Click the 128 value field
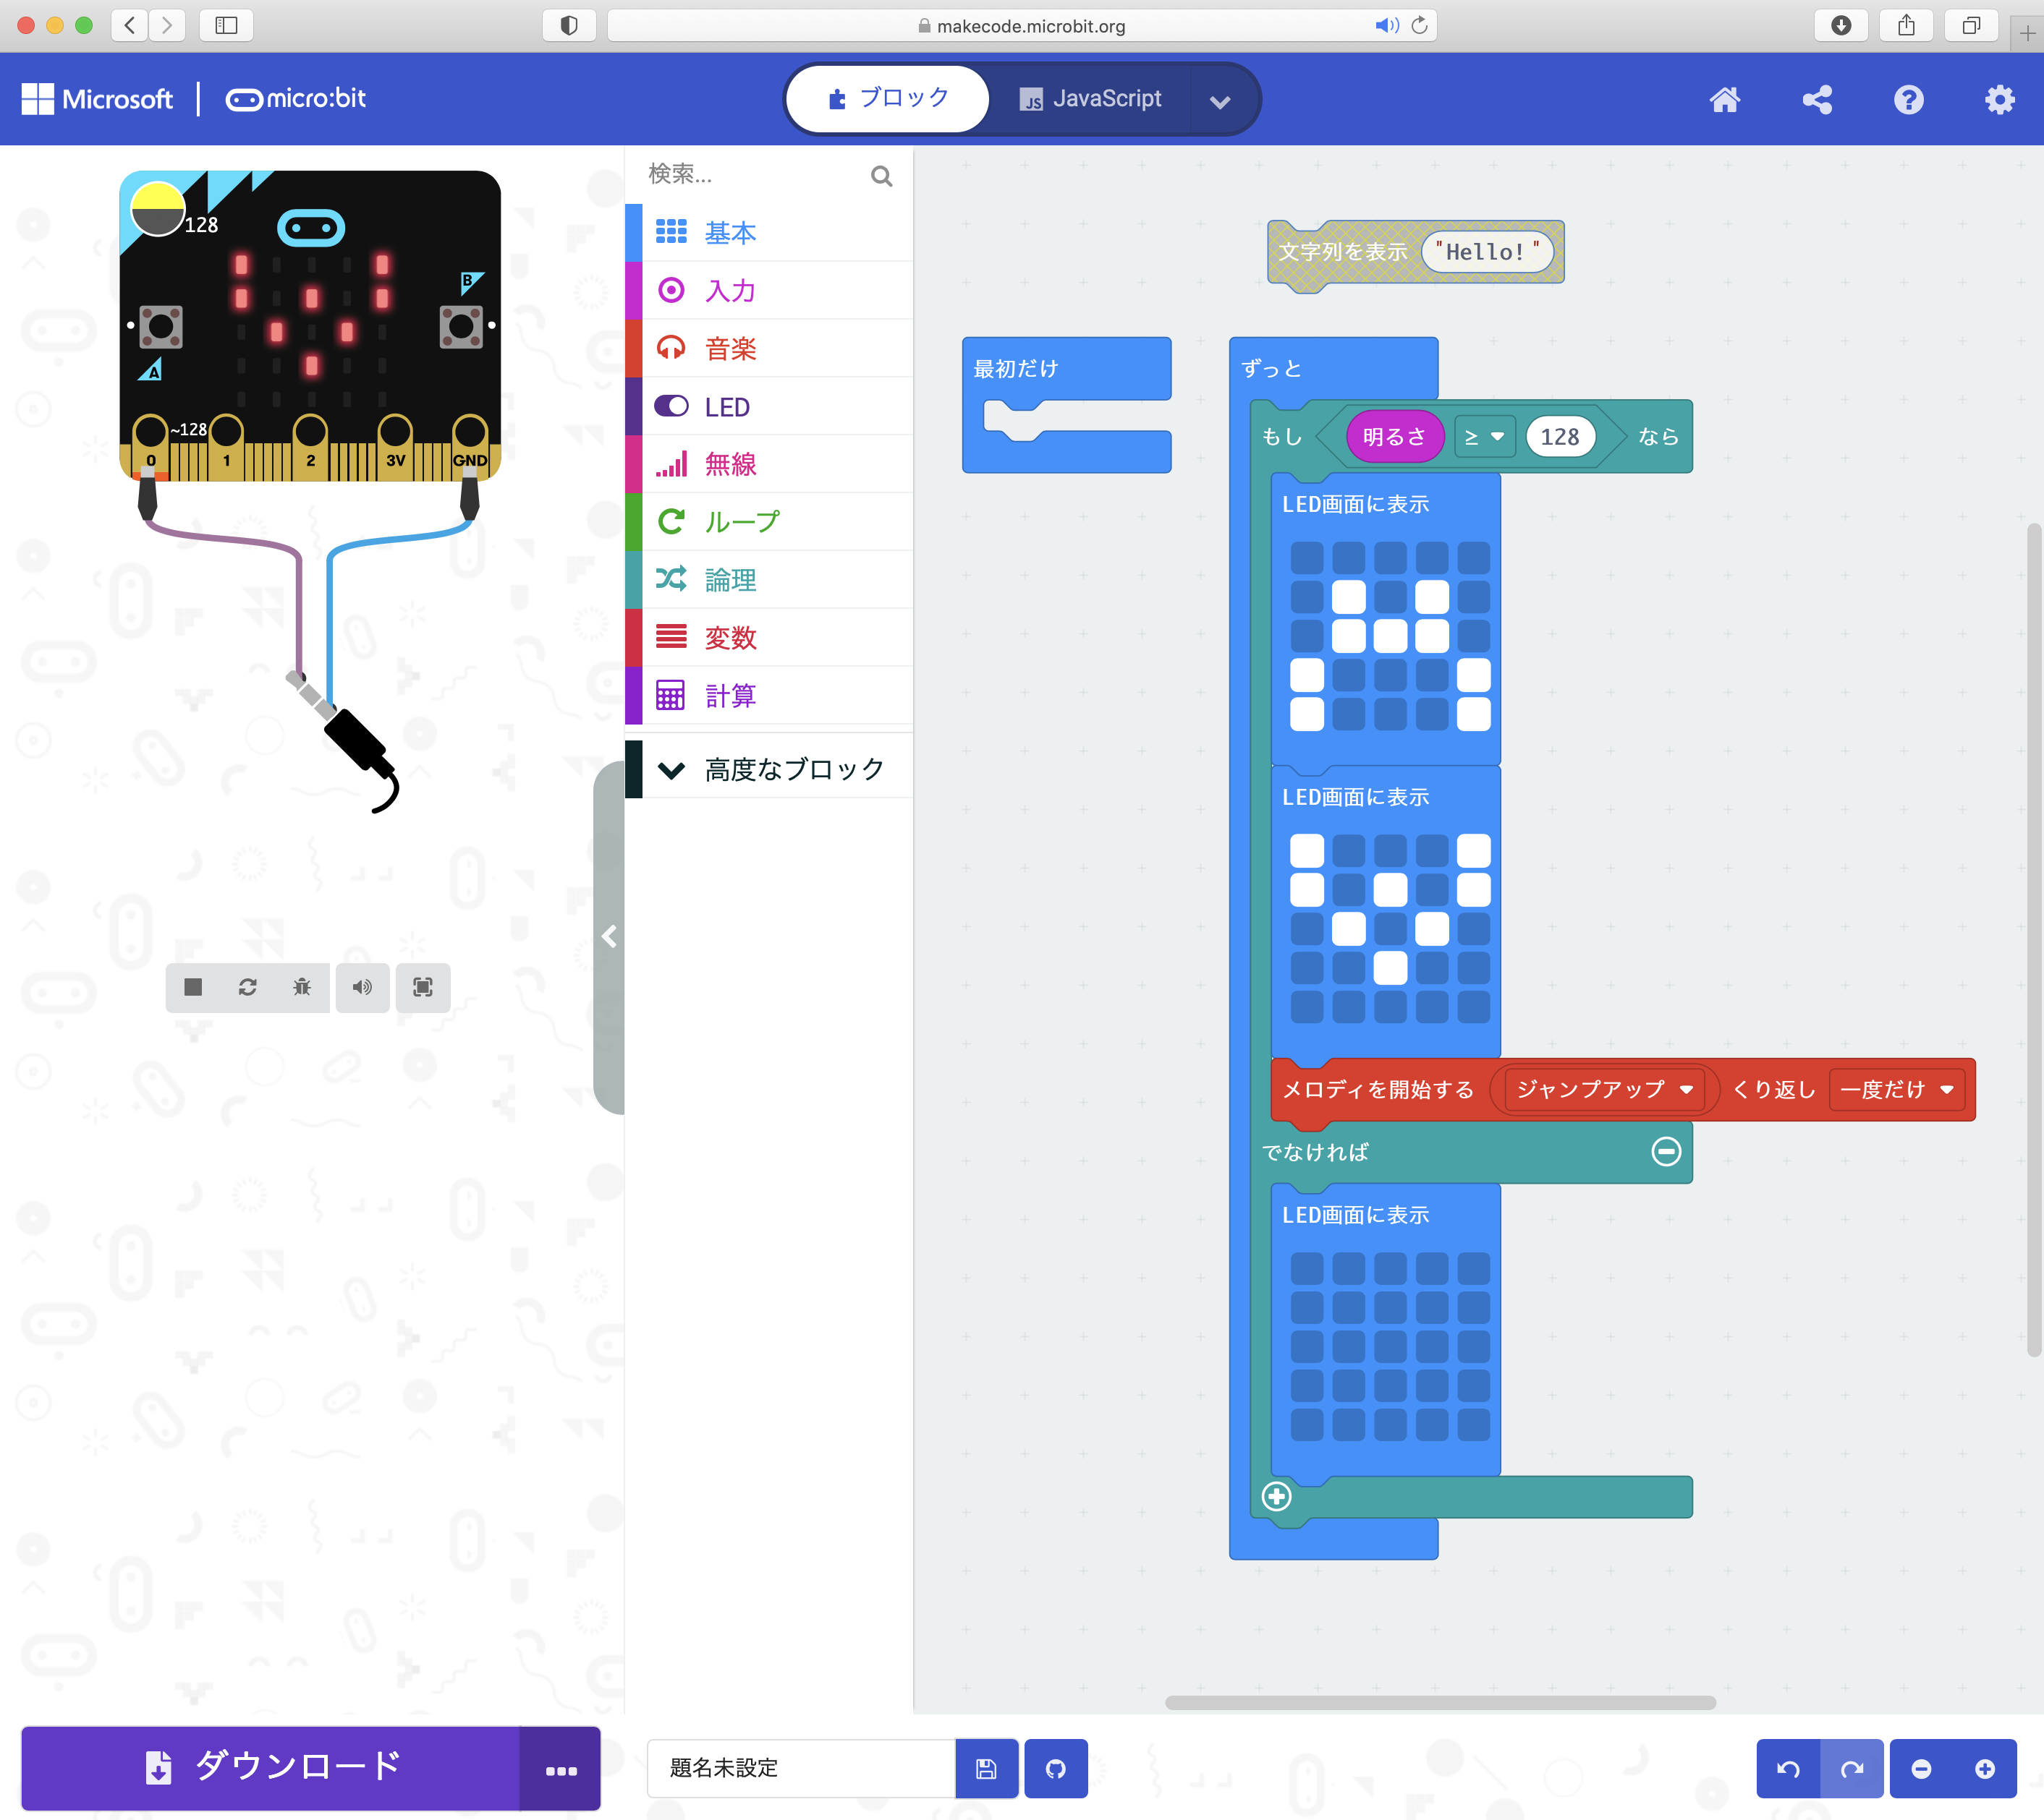Screen dimensions: 2044x1820 [1560, 437]
